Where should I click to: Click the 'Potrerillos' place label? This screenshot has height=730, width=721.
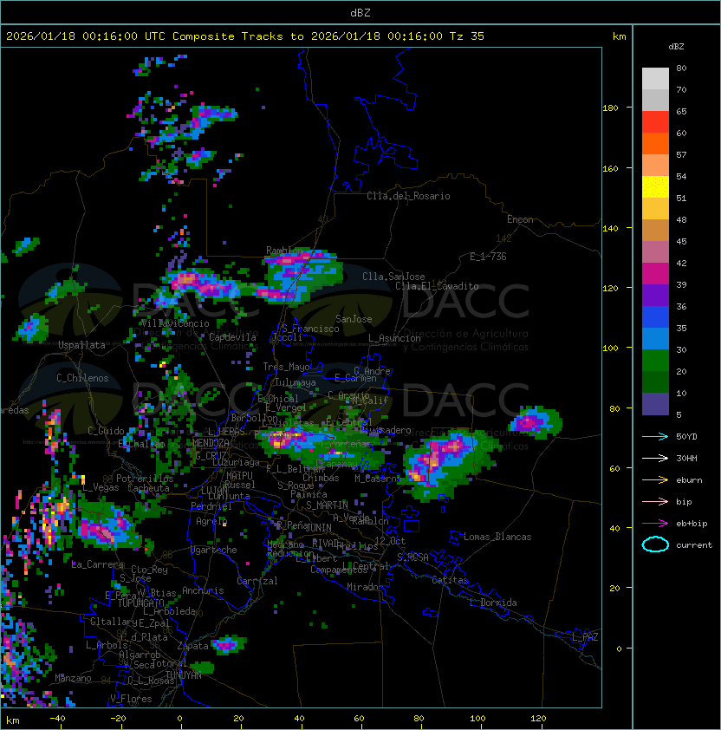pyautogui.click(x=145, y=479)
